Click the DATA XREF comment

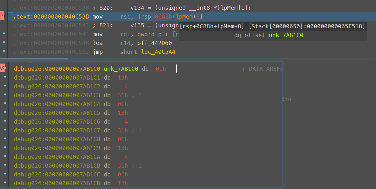point(262,69)
